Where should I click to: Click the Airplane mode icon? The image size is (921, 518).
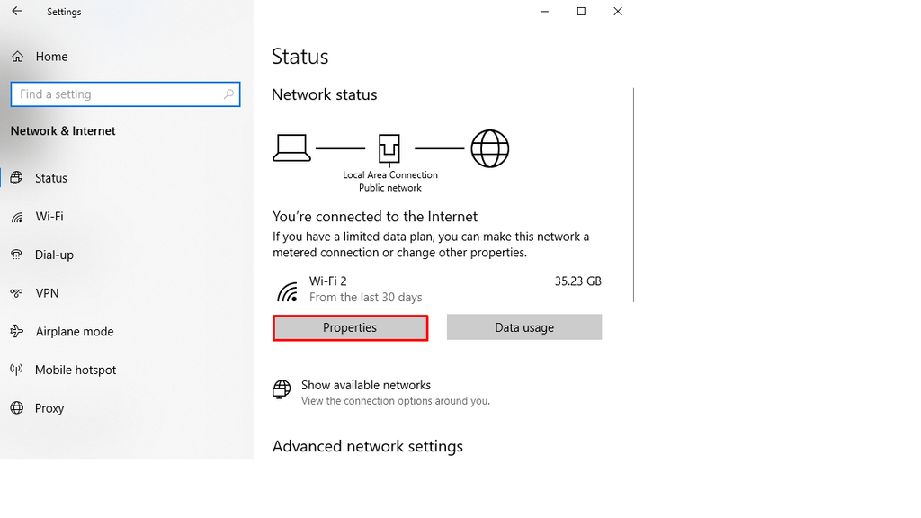tap(16, 331)
